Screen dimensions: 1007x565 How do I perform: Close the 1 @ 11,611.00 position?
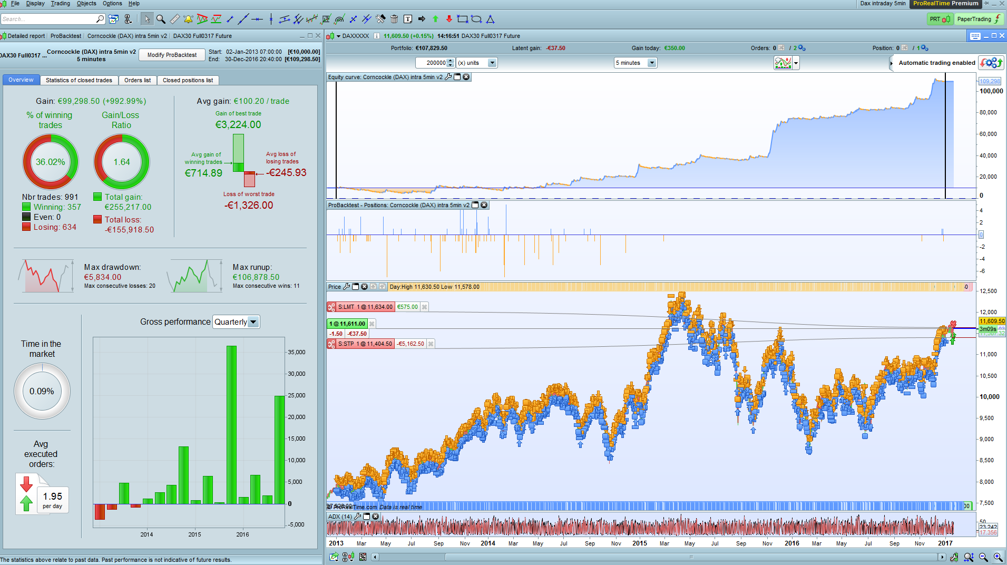coord(372,324)
